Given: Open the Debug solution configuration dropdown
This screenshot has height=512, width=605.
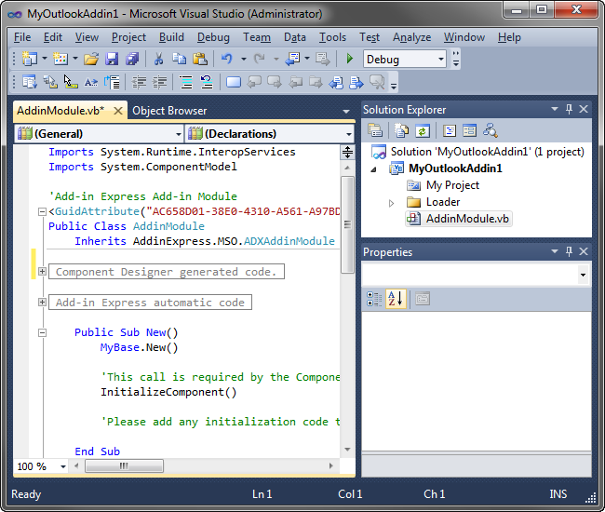Looking at the screenshot, I should coord(440,59).
